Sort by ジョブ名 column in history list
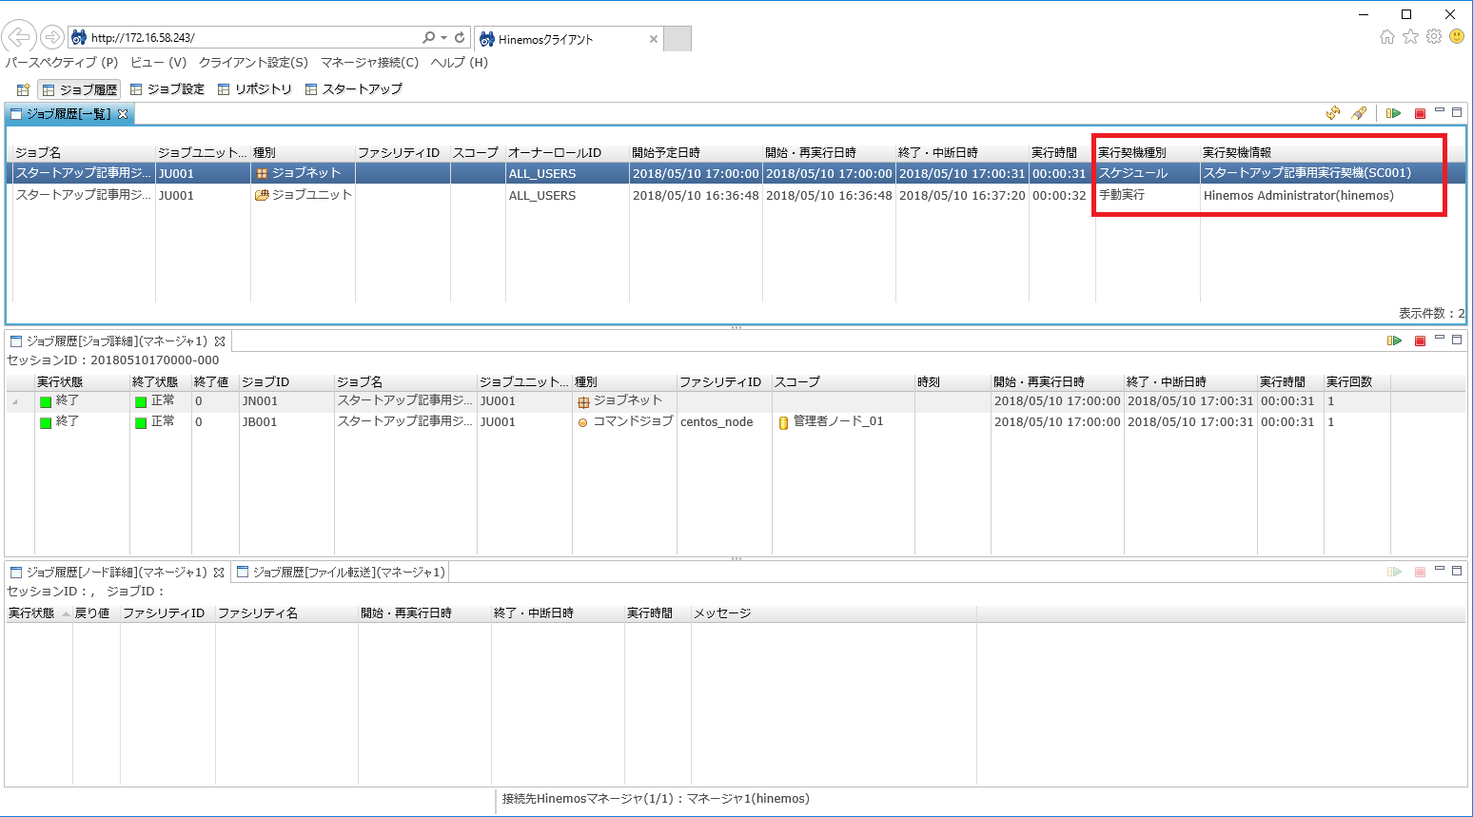 click(84, 153)
